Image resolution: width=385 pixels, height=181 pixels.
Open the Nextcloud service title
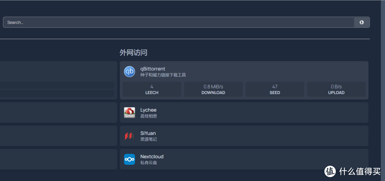[x=152, y=157]
